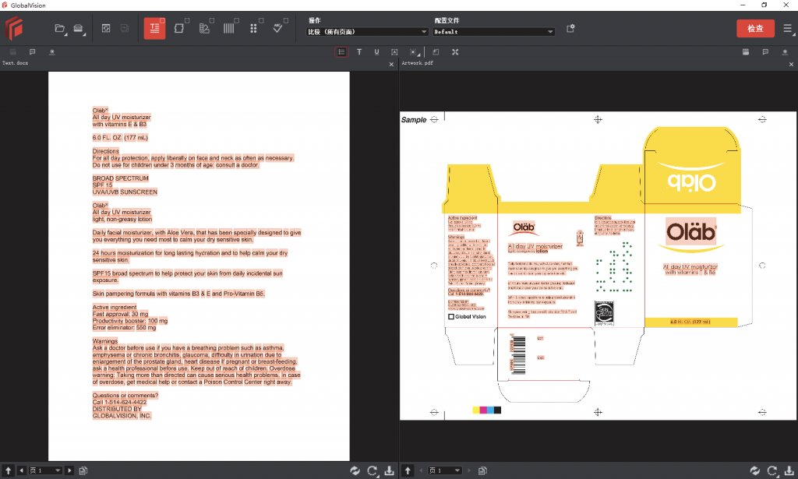The height and width of the screenshot is (479, 798).
Task: Click up arrow under Text.docx panel
Action: (8, 471)
